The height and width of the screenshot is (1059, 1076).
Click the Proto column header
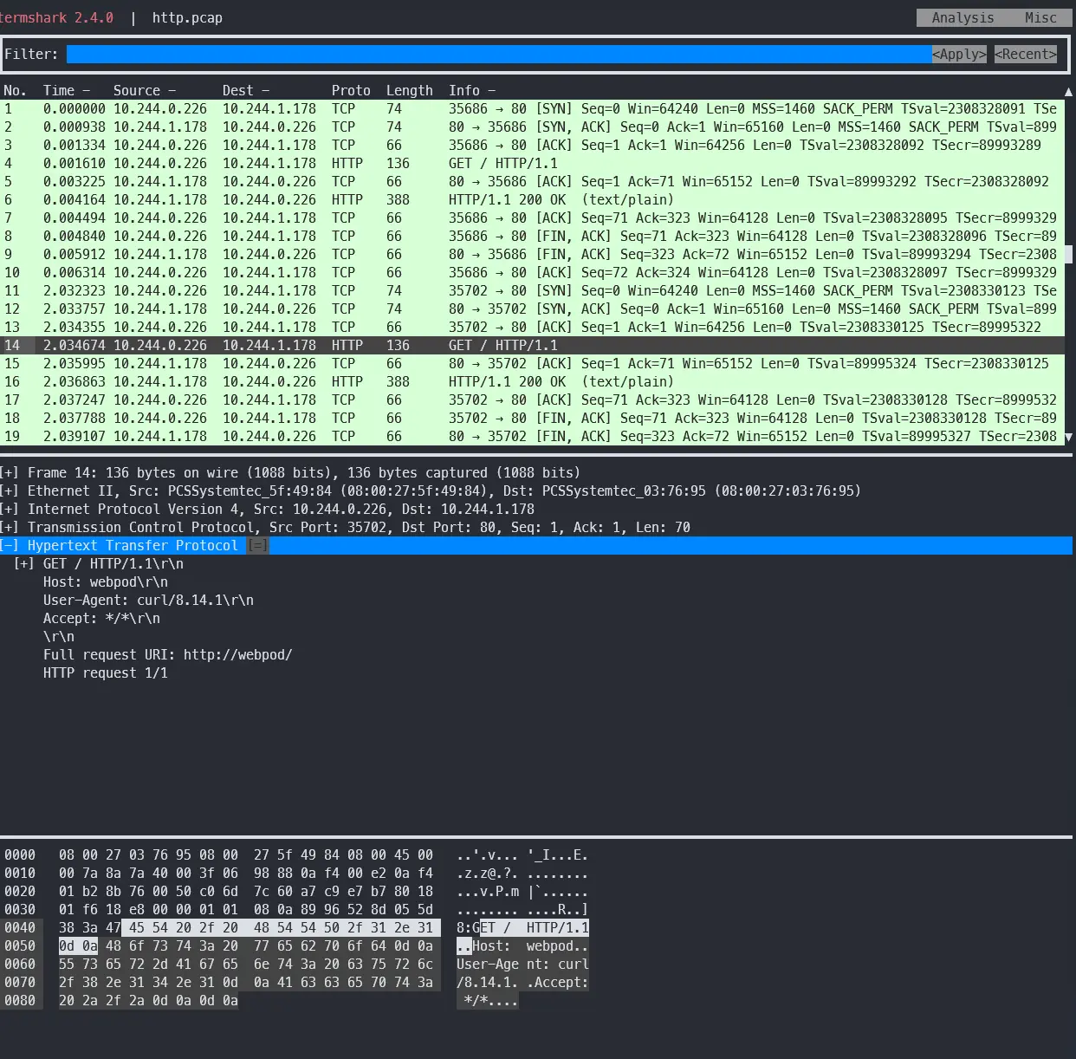pos(351,90)
